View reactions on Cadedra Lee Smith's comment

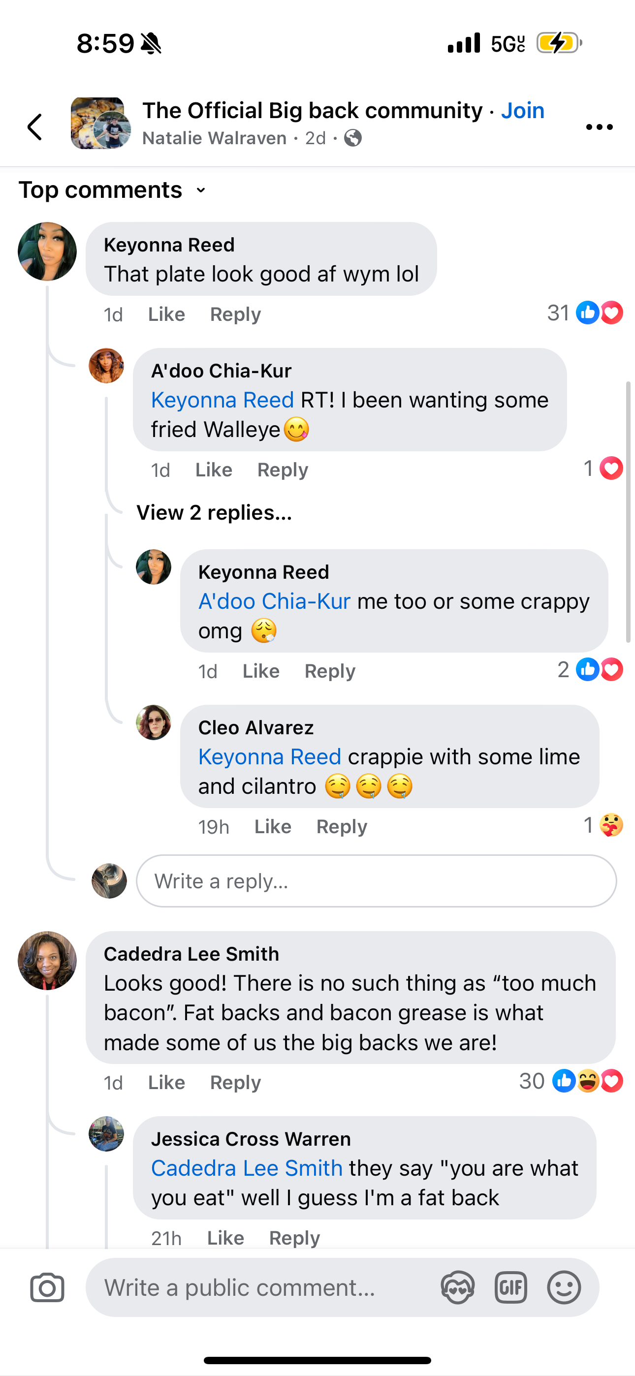(x=571, y=1081)
